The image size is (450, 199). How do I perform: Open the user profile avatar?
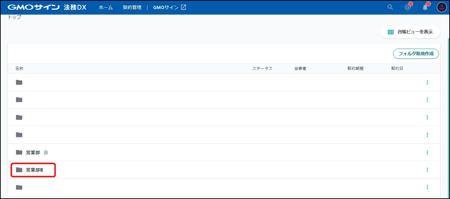click(441, 7)
